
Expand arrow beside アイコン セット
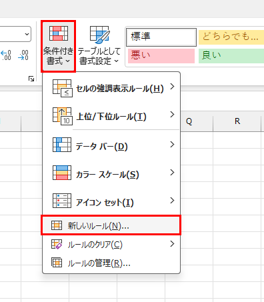coord(172,201)
